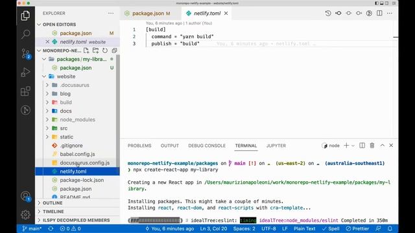This screenshot has height=233, width=415.
Task: Split the editor to the right
Action: click(379, 13)
